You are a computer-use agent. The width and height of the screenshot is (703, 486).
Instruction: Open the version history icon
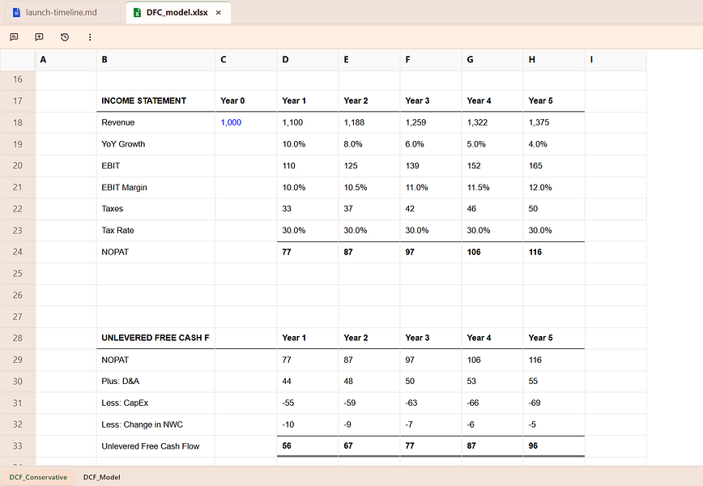click(65, 36)
